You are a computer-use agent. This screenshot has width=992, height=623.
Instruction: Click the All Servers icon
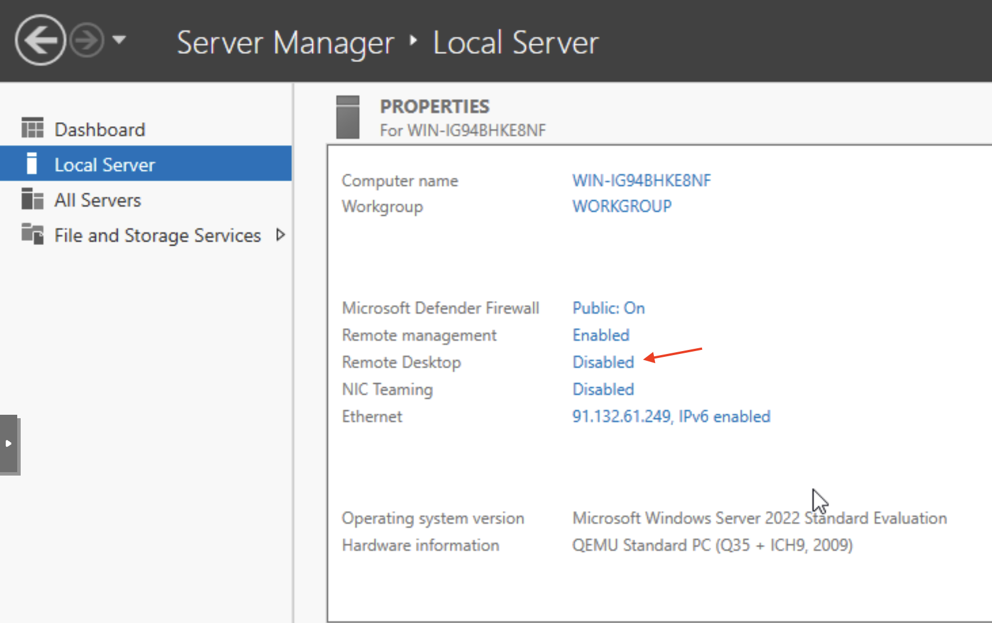[32, 199]
